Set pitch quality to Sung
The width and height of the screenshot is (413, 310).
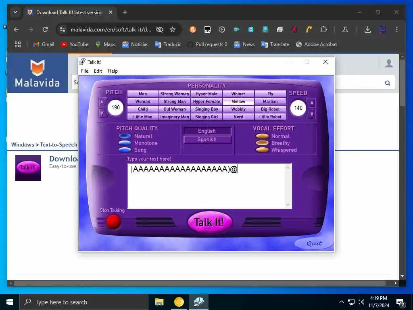tap(125, 150)
